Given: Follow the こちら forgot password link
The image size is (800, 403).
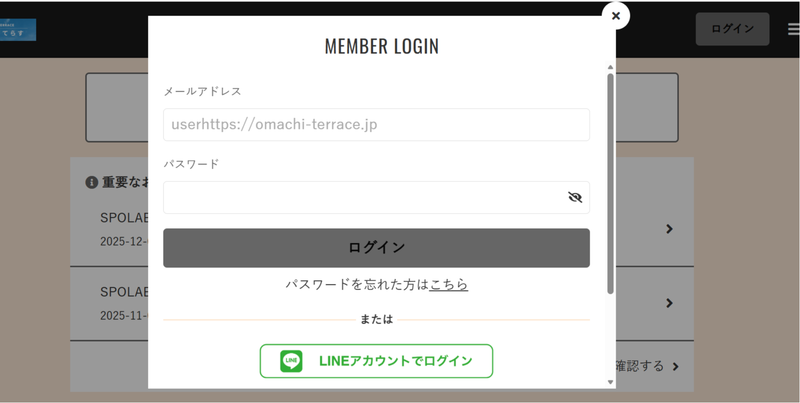Looking at the screenshot, I should pyautogui.click(x=448, y=284).
